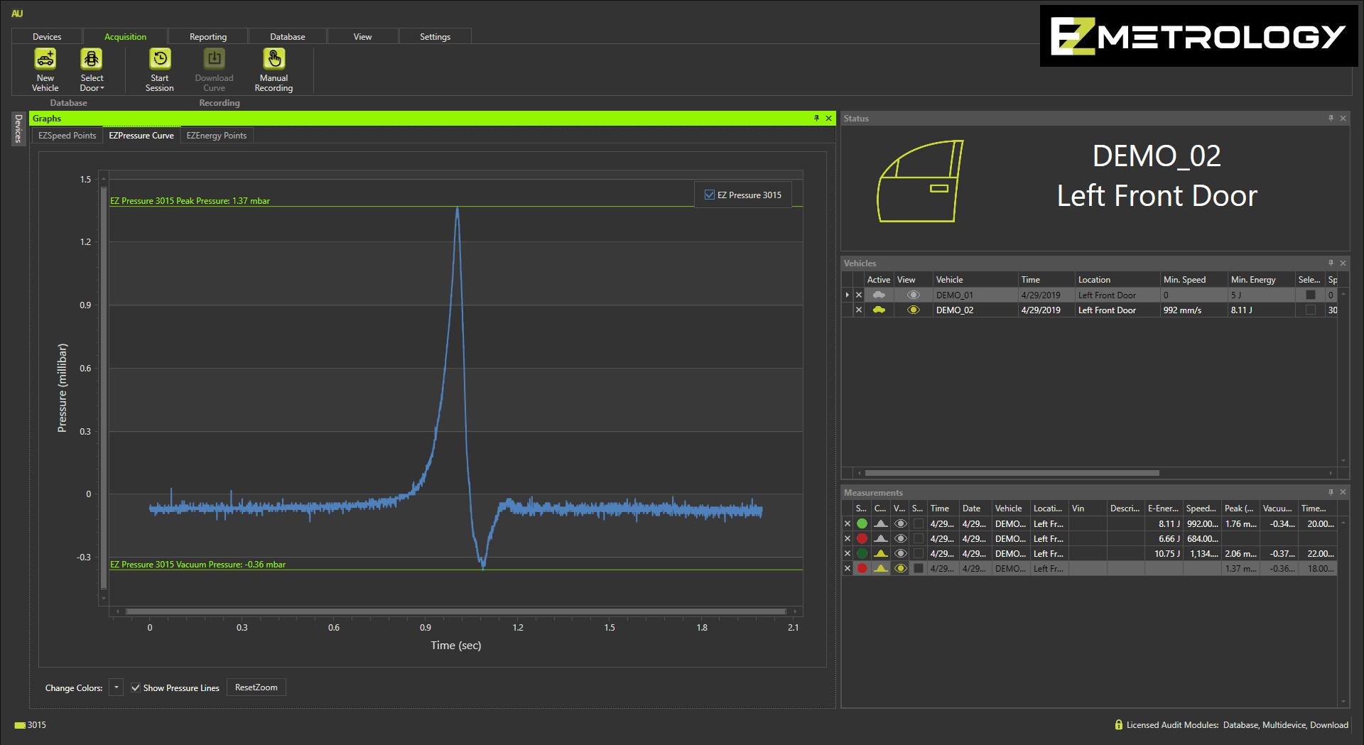Delete the DEMO_02 vehicle row

tap(859, 310)
